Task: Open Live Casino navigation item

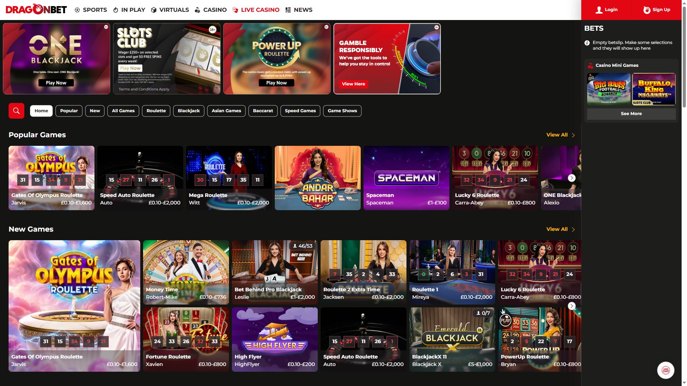Action: [256, 10]
